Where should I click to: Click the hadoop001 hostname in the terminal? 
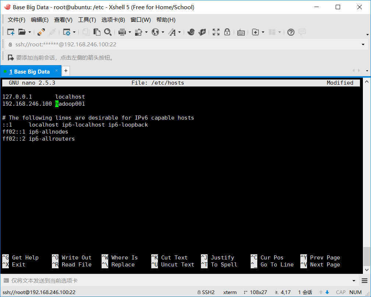click(x=70, y=104)
